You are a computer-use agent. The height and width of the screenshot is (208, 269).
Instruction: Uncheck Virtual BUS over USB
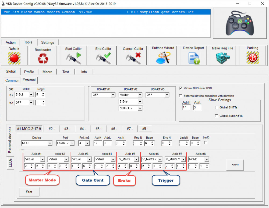tap(180, 88)
